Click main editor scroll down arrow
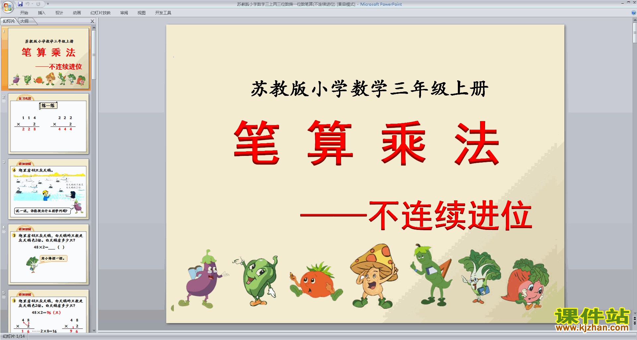This screenshot has width=637, height=340. point(635,313)
